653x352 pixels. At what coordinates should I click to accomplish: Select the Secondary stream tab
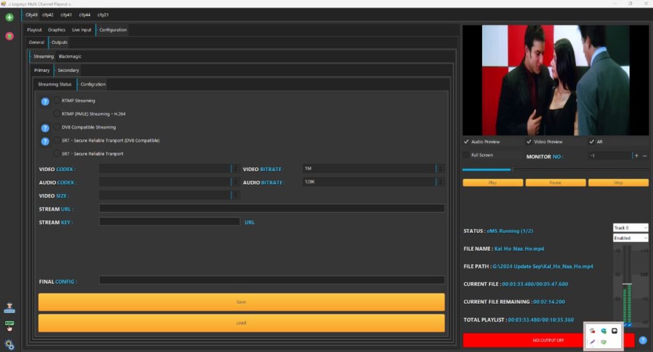point(68,70)
